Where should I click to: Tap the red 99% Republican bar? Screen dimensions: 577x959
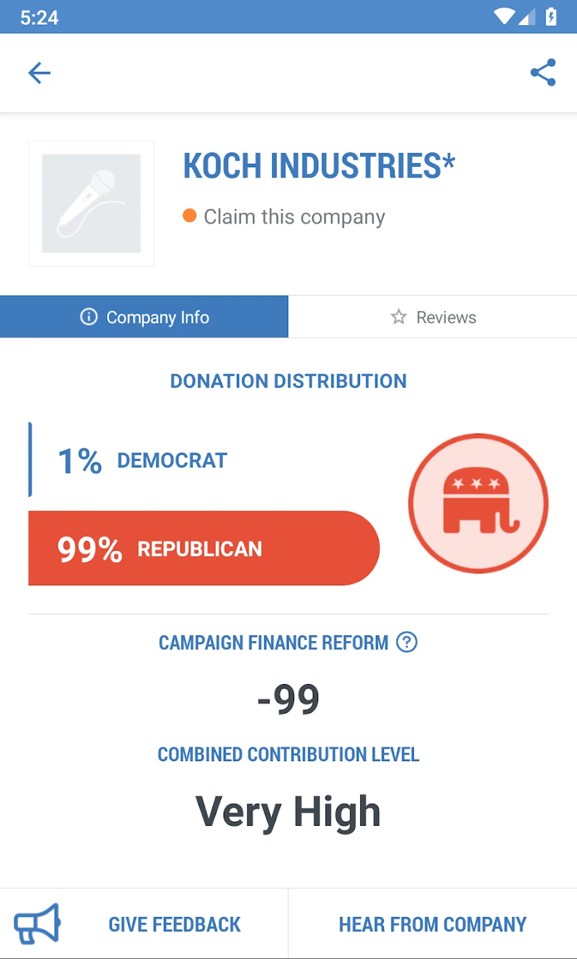click(204, 548)
